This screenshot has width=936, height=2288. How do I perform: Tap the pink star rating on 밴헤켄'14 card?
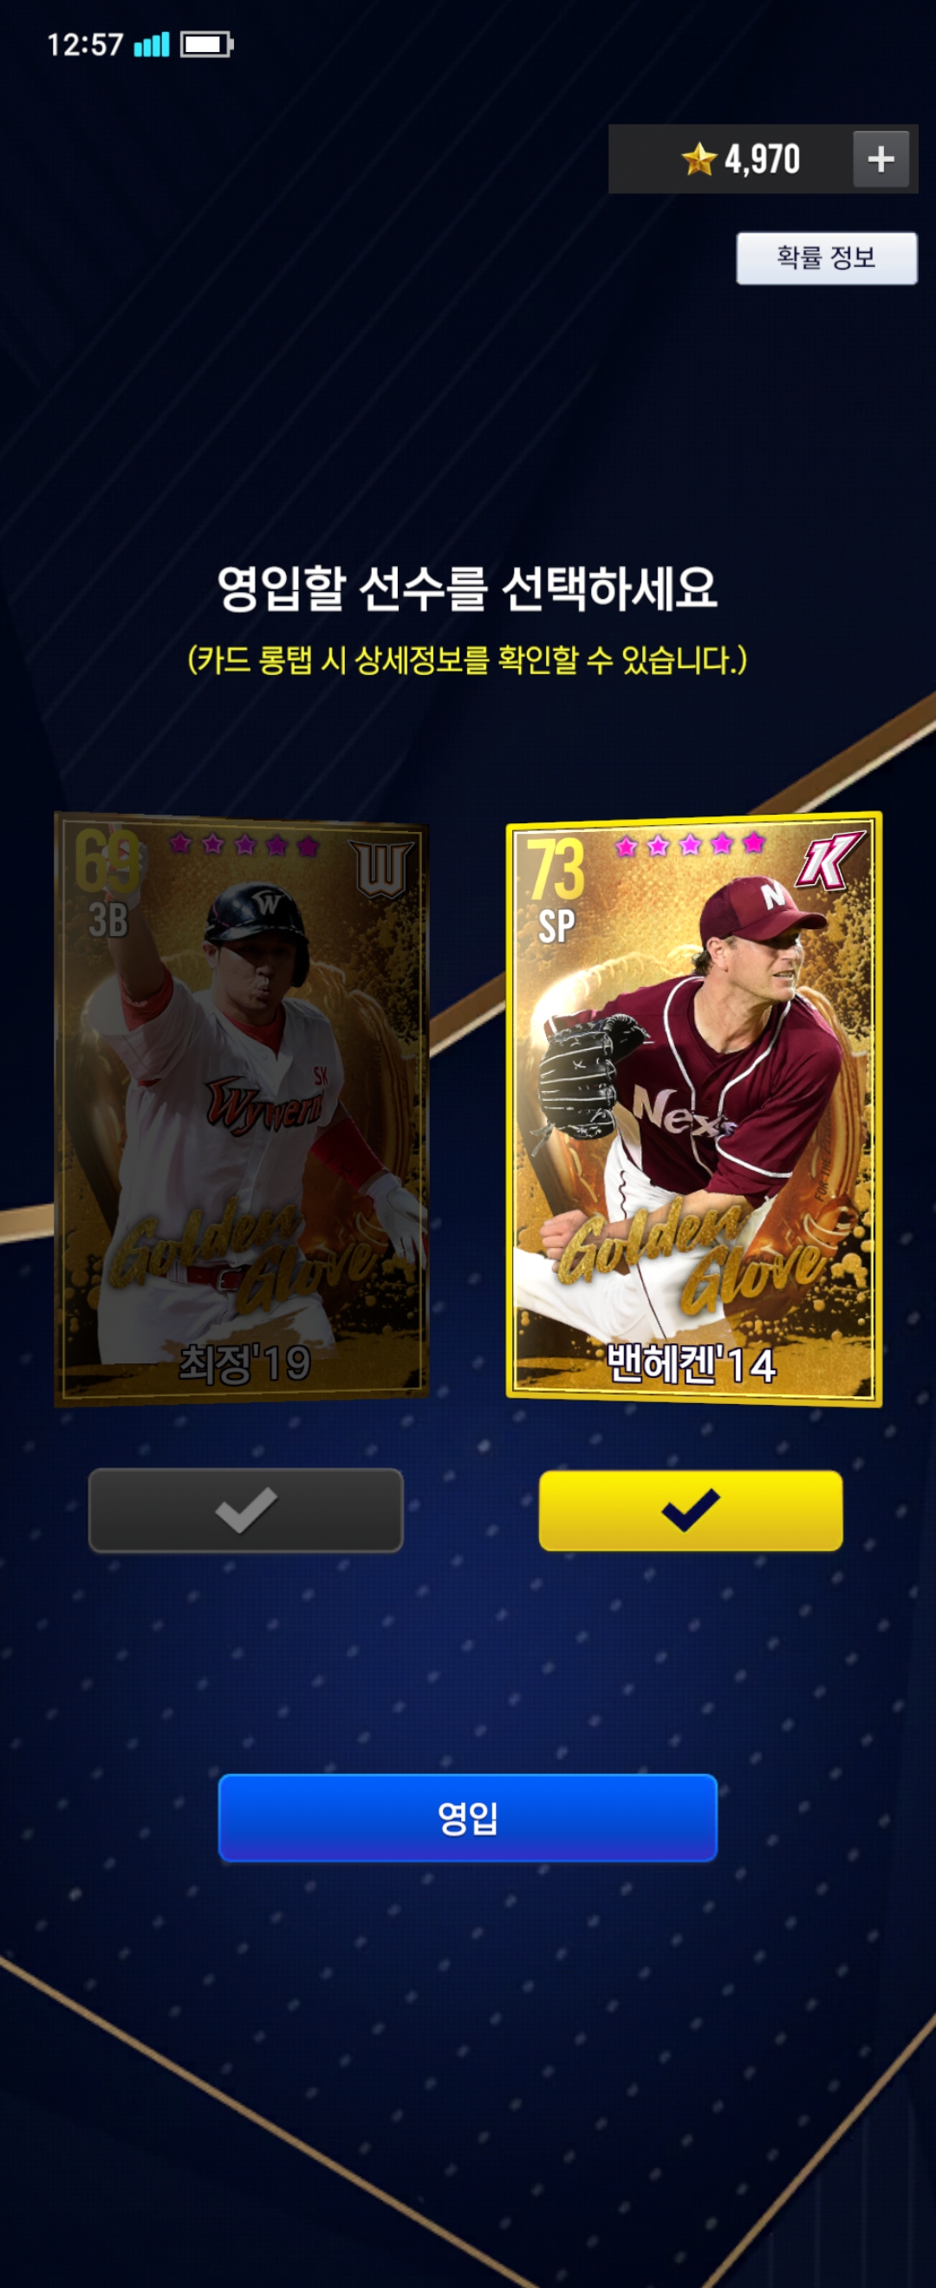click(690, 844)
